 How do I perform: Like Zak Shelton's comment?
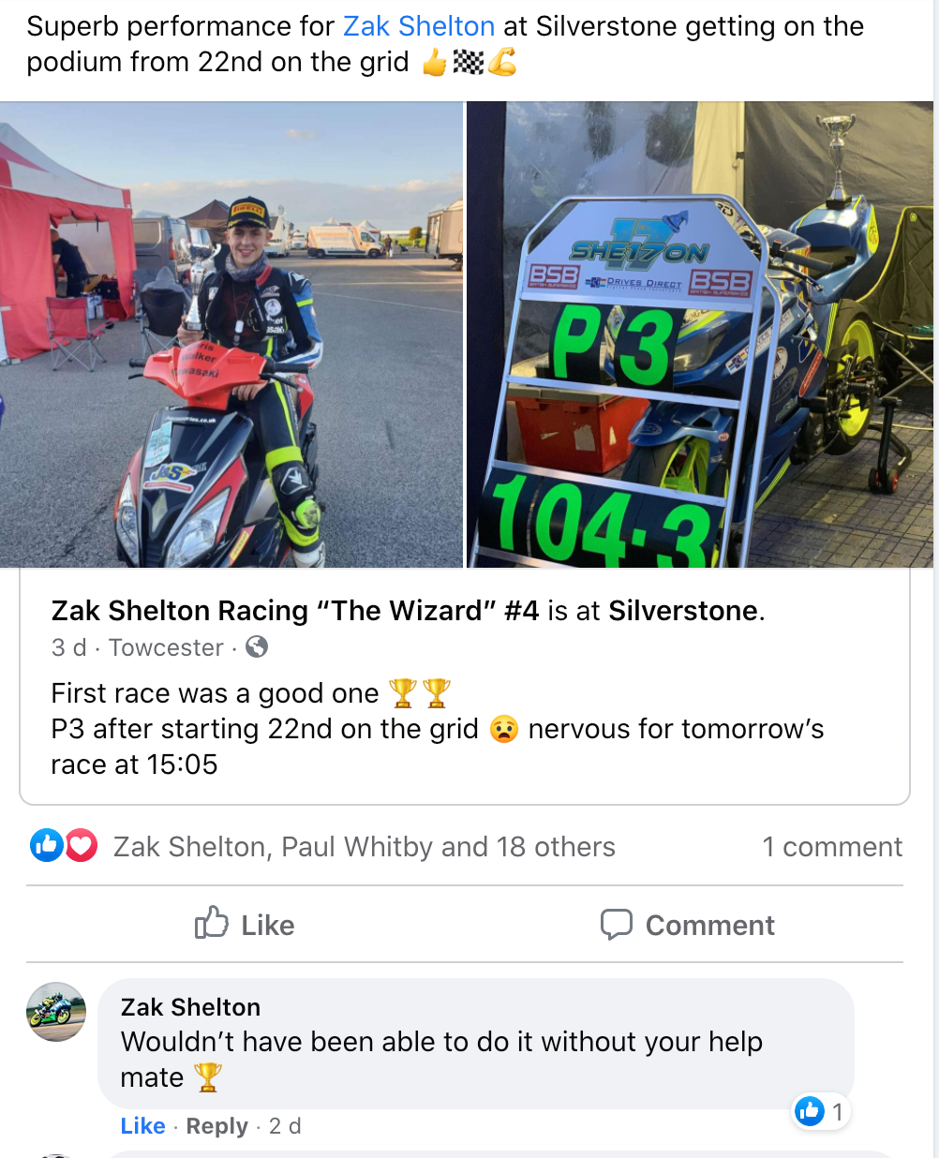142,1126
